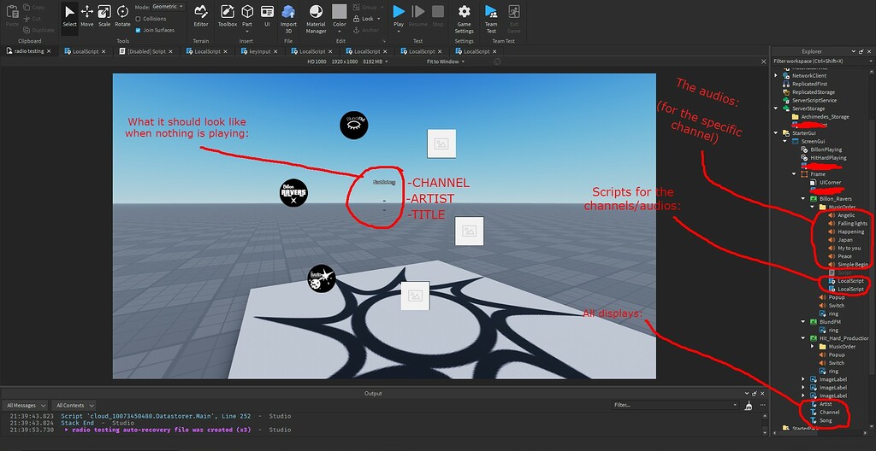Activate the Rotate tool
This screenshot has width=876, height=451.
coord(122,15)
